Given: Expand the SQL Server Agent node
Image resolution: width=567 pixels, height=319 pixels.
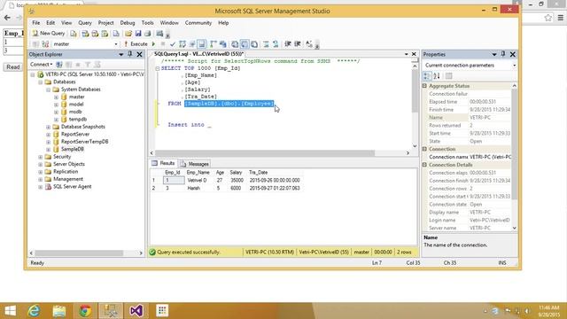Looking at the screenshot, I should point(41,187).
